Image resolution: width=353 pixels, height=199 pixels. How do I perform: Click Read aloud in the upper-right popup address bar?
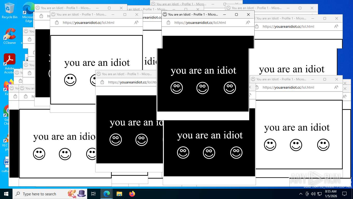336,26
